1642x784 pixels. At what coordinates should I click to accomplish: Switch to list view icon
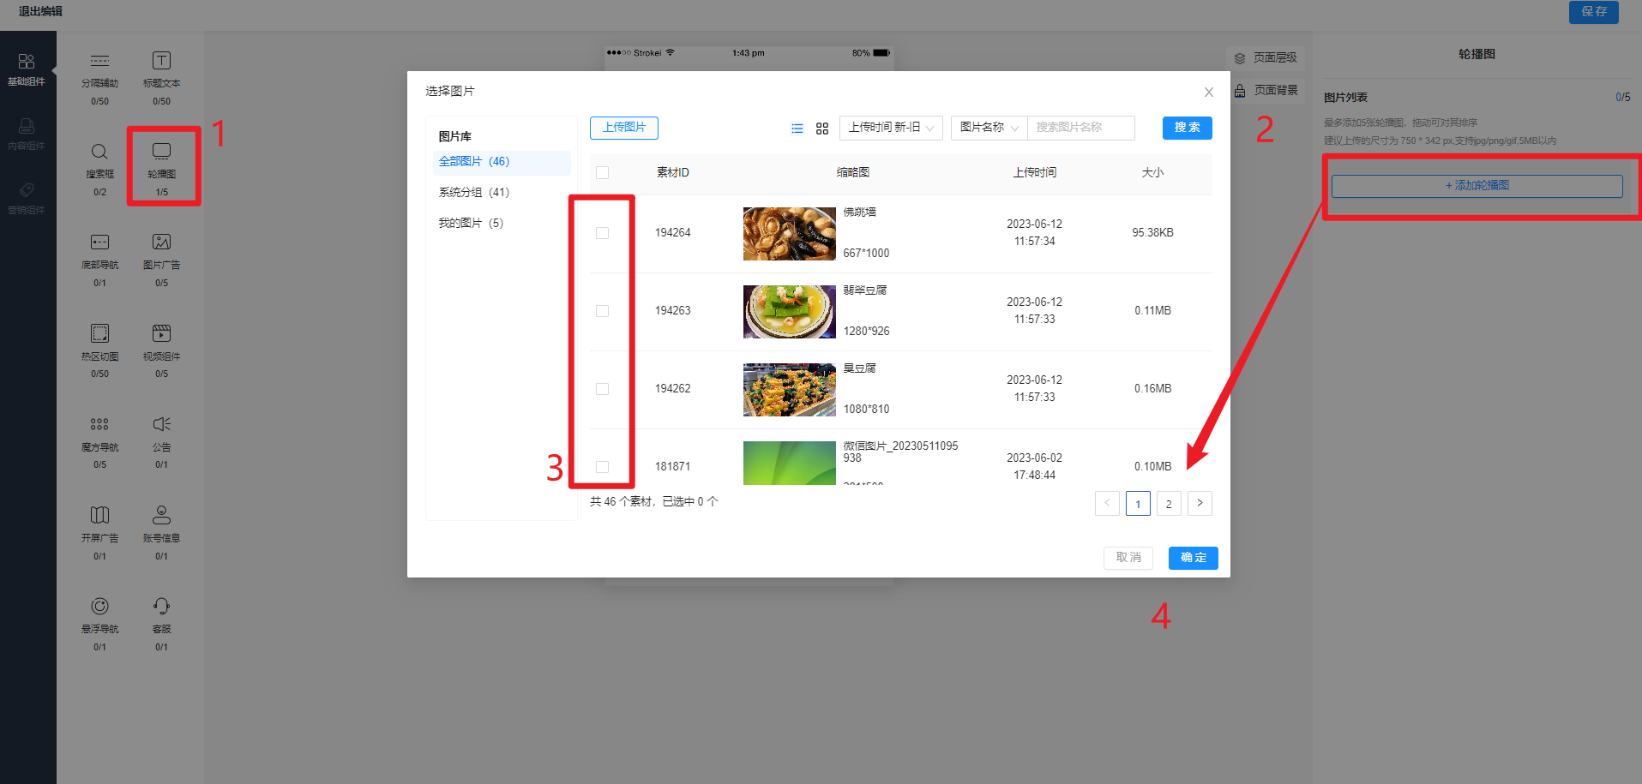click(797, 129)
